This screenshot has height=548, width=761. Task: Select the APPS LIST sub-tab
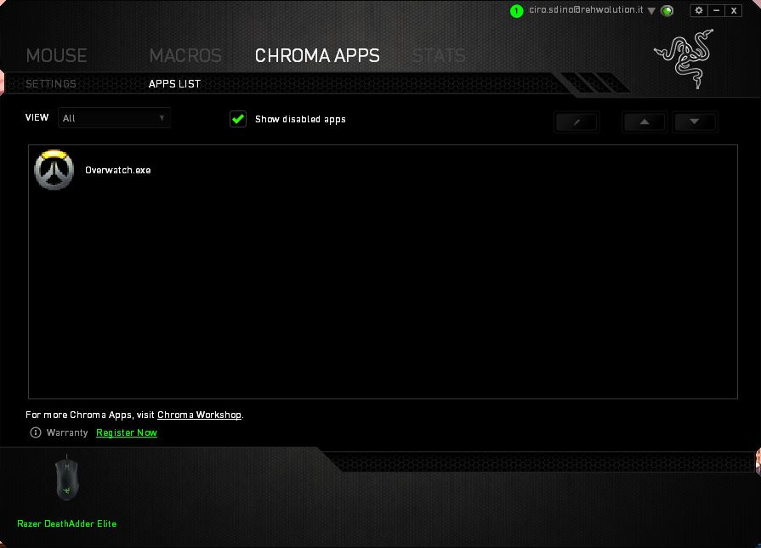(174, 84)
